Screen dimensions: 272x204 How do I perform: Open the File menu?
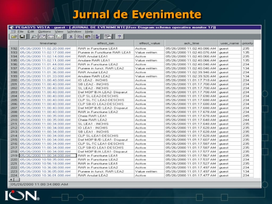coord(20,32)
